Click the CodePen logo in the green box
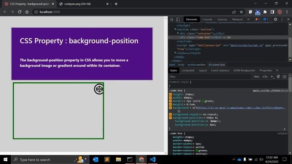This screenshot has width=292, height=164. click(x=99, y=89)
